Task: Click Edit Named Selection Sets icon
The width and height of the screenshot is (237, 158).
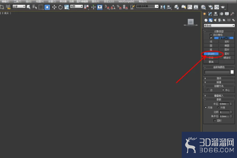Action: 132,7
